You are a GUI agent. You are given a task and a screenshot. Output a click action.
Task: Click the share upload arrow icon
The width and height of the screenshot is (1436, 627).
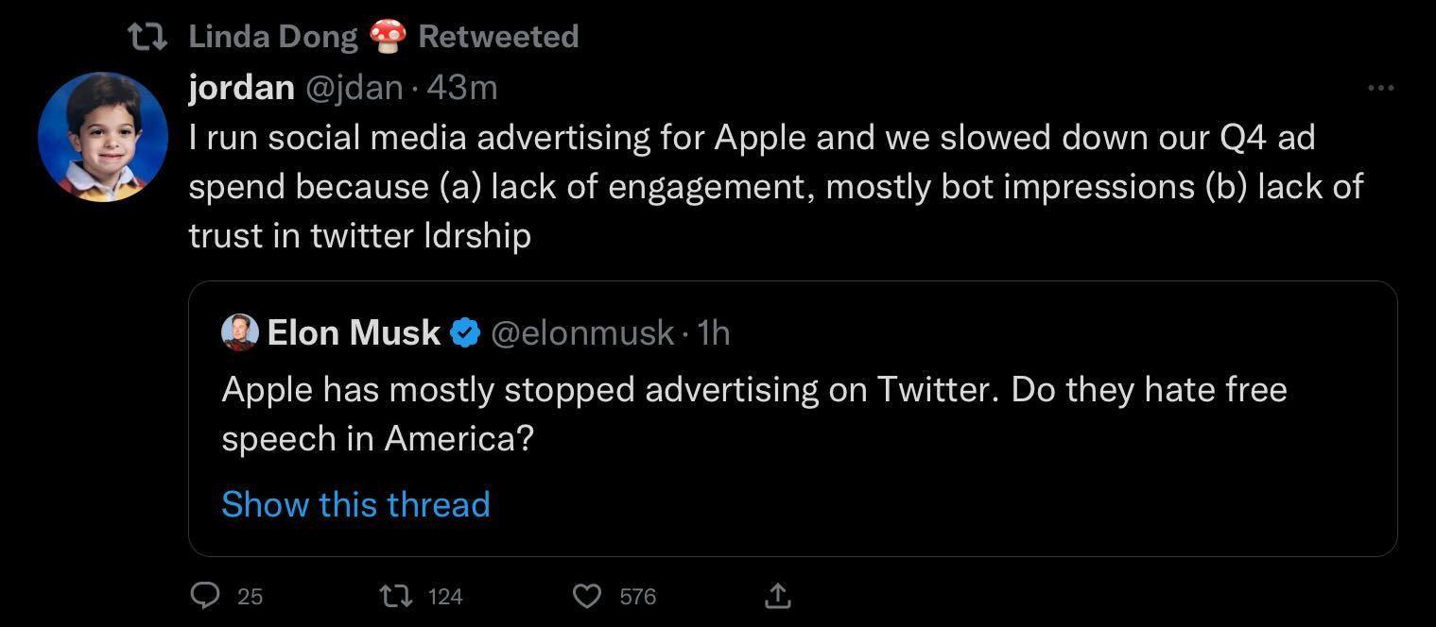tap(777, 595)
